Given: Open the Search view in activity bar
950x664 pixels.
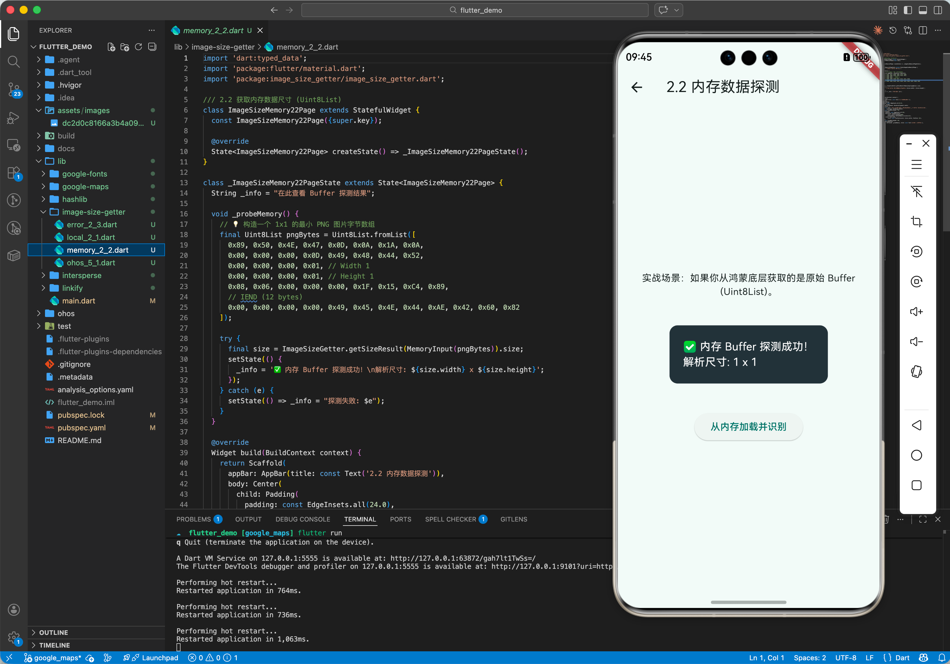Looking at the screenshot, I should (14, 62).
